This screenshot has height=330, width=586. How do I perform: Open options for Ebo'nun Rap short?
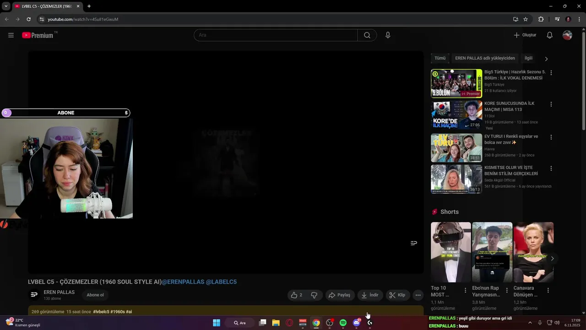click(x=507, y=290)
